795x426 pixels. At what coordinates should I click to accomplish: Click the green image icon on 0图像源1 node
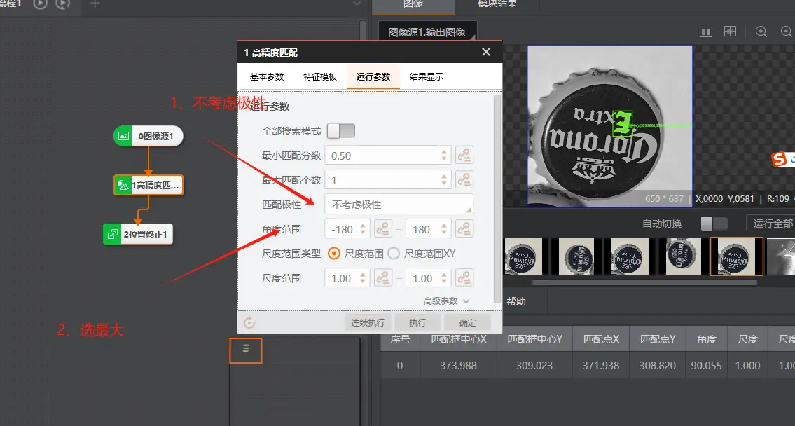[x=123, y=136]
